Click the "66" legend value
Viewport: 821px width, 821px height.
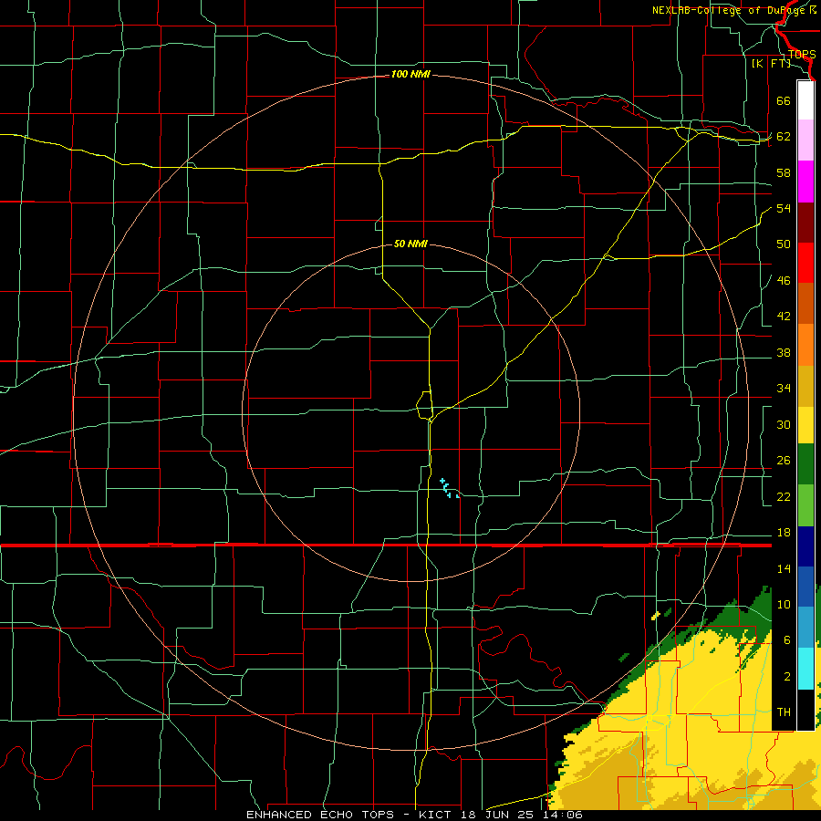784,100
